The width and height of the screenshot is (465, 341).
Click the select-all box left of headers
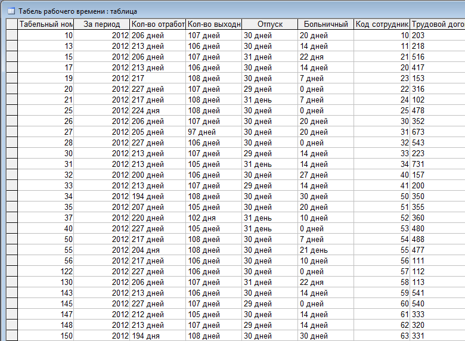pyautogui.click(x=12, y=24)
